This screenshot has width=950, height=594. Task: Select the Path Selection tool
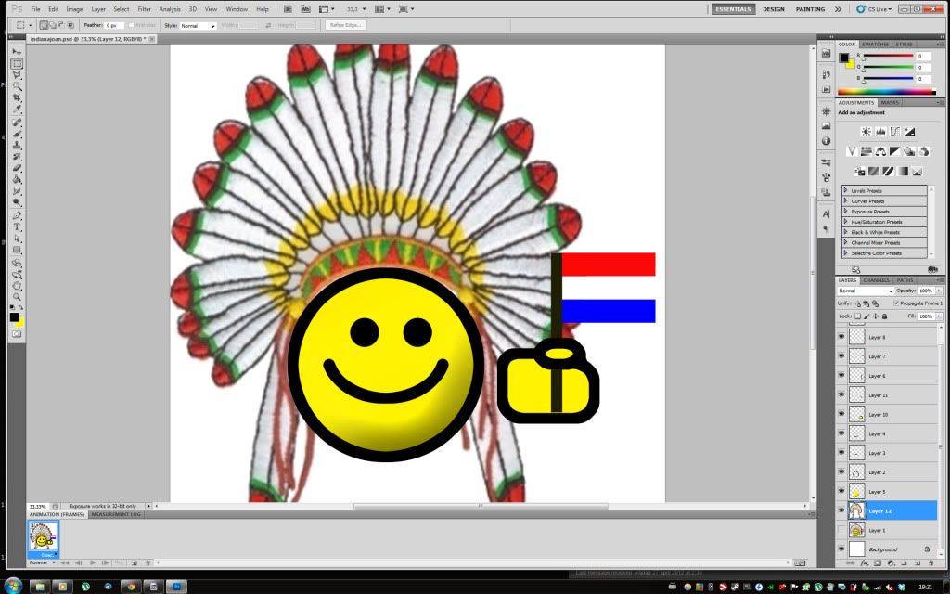pyautogui.click(x=17, y=239)
